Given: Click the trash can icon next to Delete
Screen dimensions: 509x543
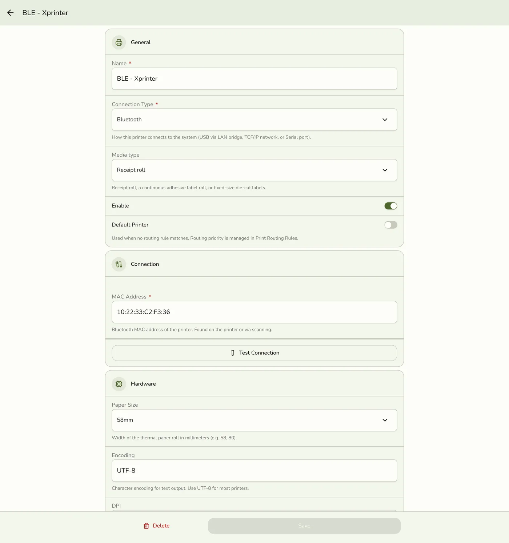Looking at the screenshot, I should click(146, 526).
